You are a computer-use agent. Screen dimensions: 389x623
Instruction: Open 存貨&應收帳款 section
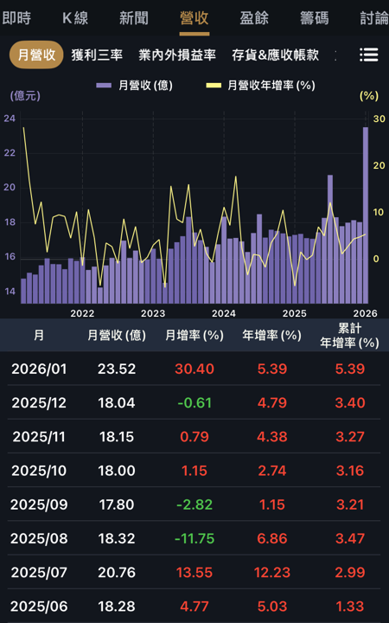click(275, 55)
